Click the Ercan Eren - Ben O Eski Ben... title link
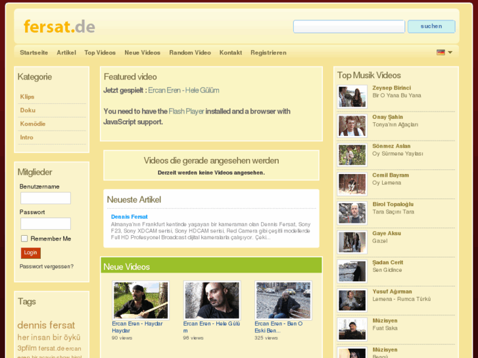 coord(279,327)
